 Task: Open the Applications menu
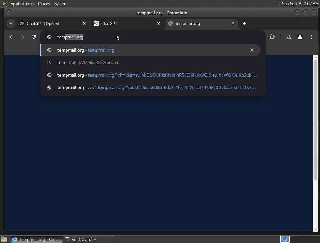(x=22, y=4)
